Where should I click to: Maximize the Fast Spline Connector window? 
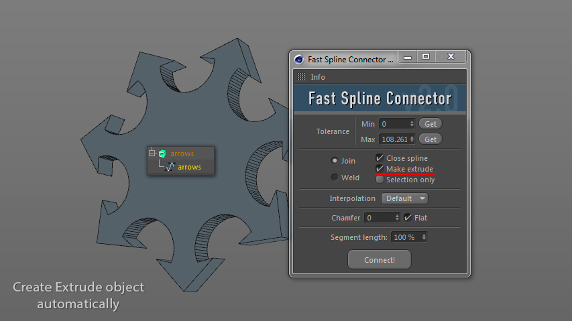pos(426,57)
